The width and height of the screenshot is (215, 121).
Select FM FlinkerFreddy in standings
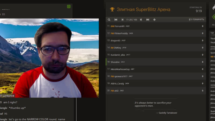tap(156, 33)
